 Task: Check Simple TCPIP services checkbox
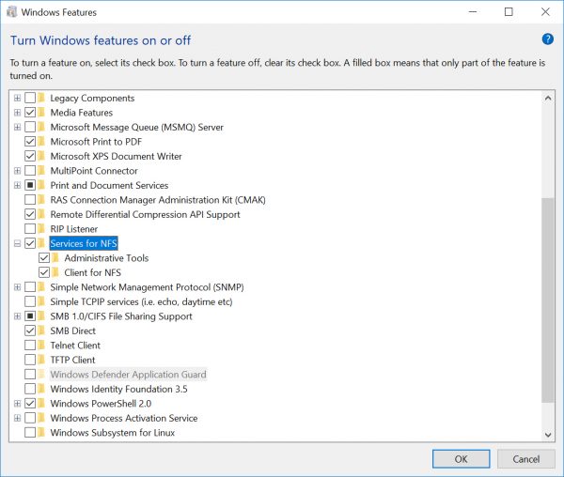pos(30,301)
